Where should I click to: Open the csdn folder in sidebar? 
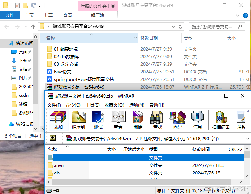pyautogui.click(x=20, y=95)
